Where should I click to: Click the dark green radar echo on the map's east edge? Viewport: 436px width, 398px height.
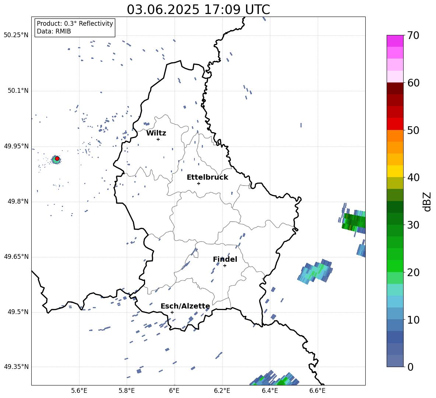(x=354, y=222)
